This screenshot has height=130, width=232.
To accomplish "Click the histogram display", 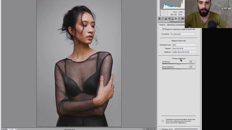I will [x=172, y=4].
